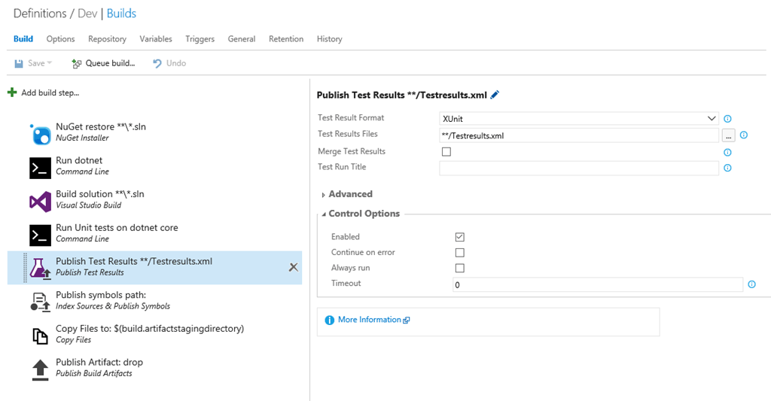The height and width of the screenshot is (401, 771).
Task: Click the Definitions breadcrumb text
Action: (x=40, y=14)
